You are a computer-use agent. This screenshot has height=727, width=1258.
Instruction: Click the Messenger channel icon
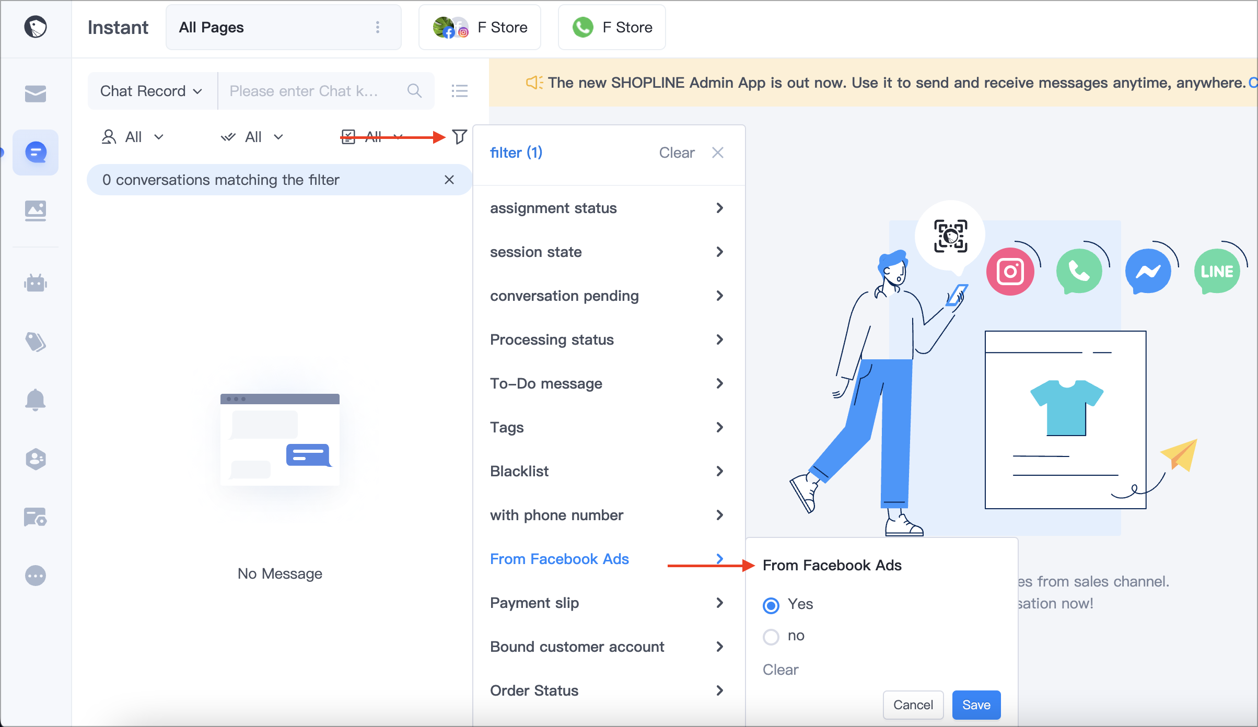[x=1148, y=272]
